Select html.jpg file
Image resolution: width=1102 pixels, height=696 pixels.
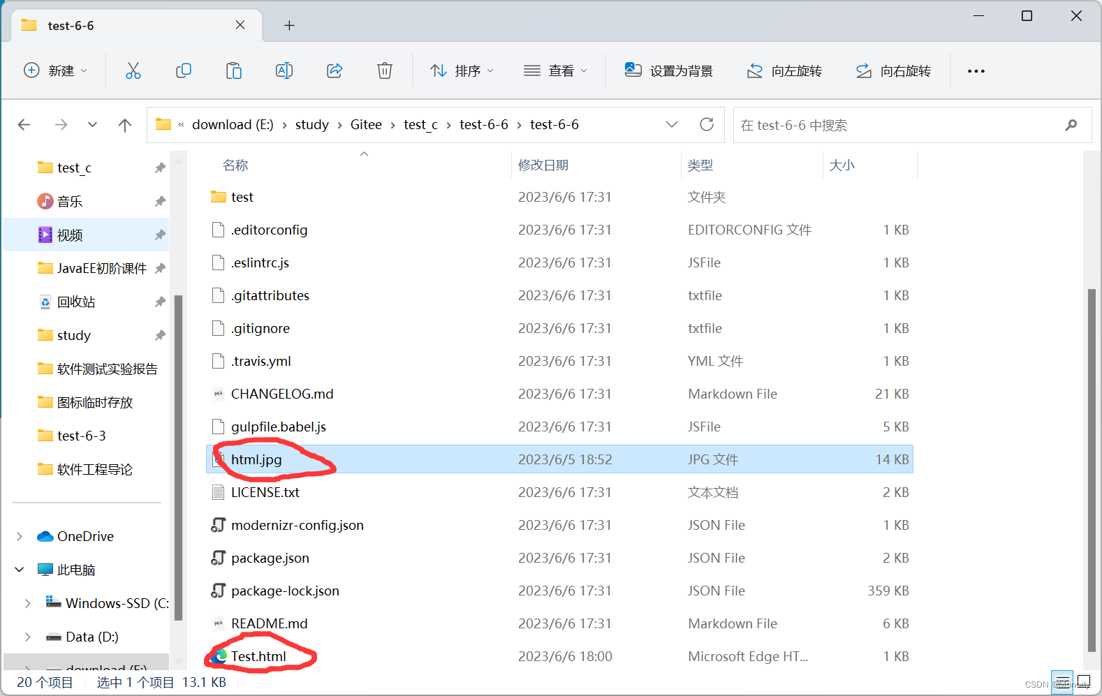(559, 459)
